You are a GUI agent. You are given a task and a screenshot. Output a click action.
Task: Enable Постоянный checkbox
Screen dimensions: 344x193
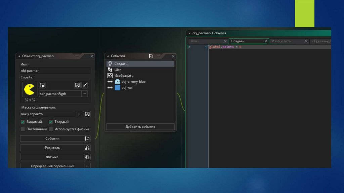pos(23,129)
